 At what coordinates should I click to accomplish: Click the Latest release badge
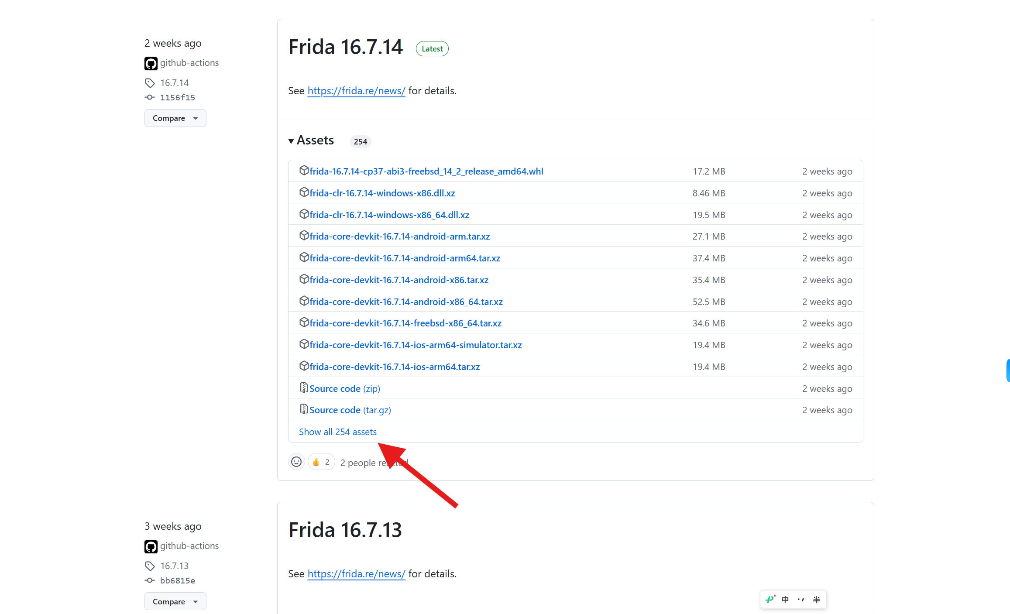point(432,49)
